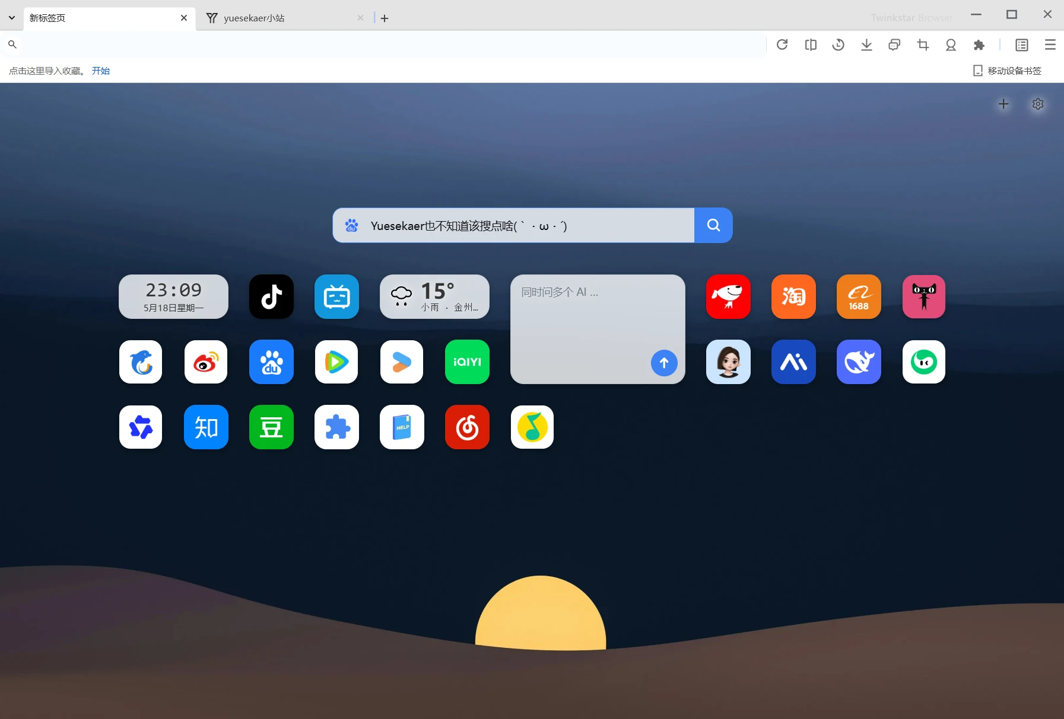
Task: Open the Zhihu shortcut
Action: point(206,427)
